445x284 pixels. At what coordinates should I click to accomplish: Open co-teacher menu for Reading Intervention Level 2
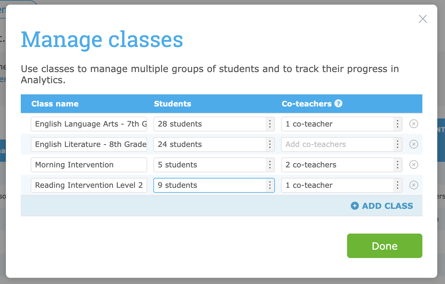pyautogui.click(x=398, y=185)
